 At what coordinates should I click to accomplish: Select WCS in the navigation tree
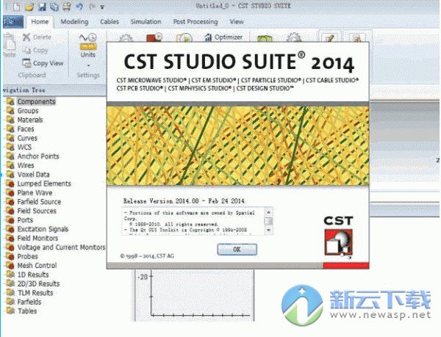point(24,147)
